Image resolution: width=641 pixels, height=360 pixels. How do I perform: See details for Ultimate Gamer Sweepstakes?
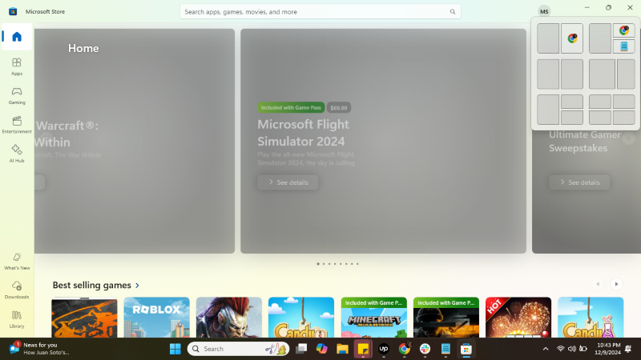pos(579,182)
